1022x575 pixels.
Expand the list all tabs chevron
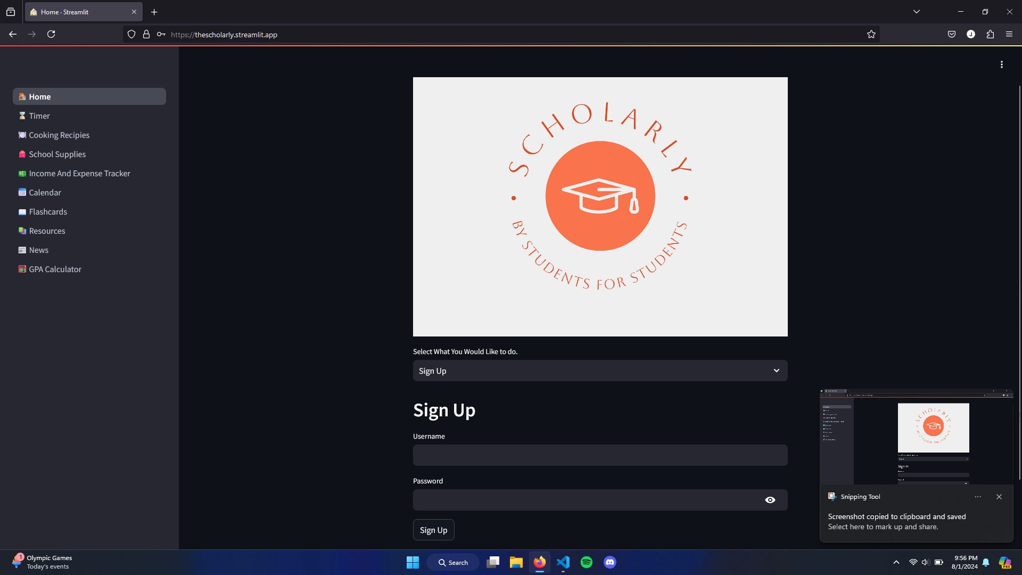917,12
